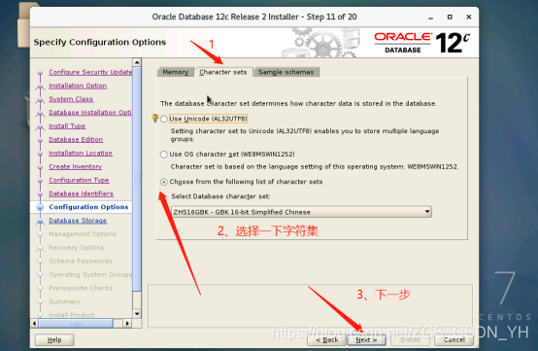Open Help for the installer

(54, 339)
